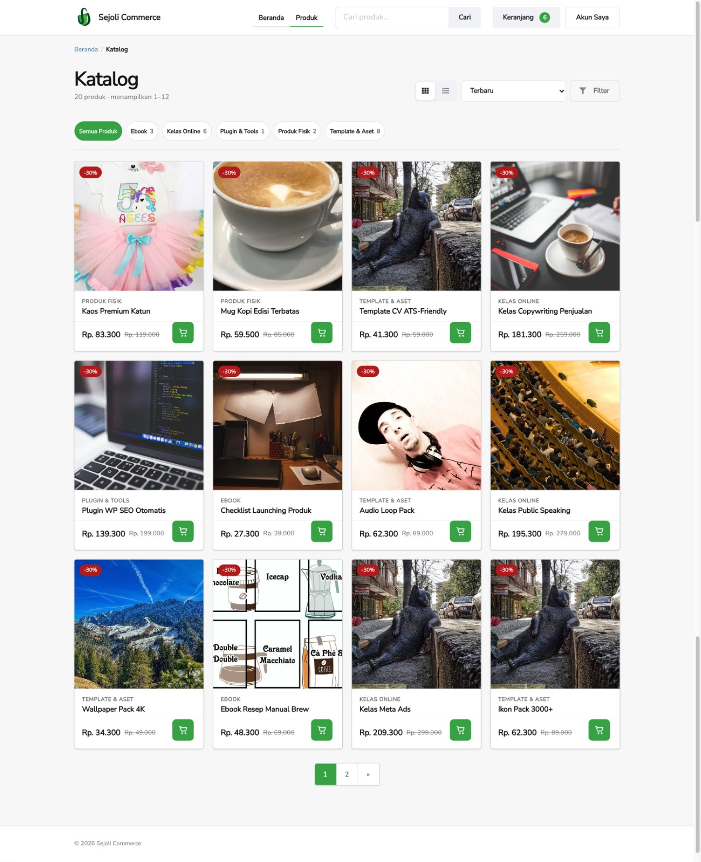The image size is (701, 862).
Task: Open the Kelas Public Speaking product title
Action: (534, 510)
